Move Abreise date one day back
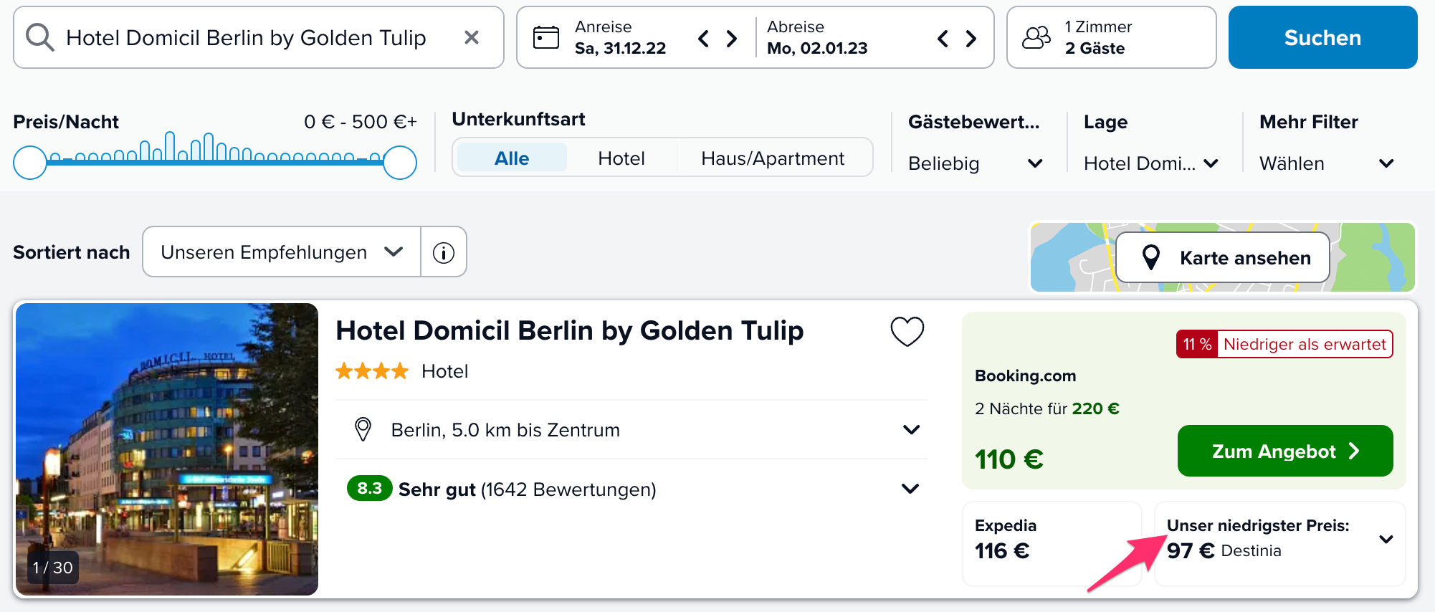The height and width of the screenshot is (612, 1435). point(943,38)
